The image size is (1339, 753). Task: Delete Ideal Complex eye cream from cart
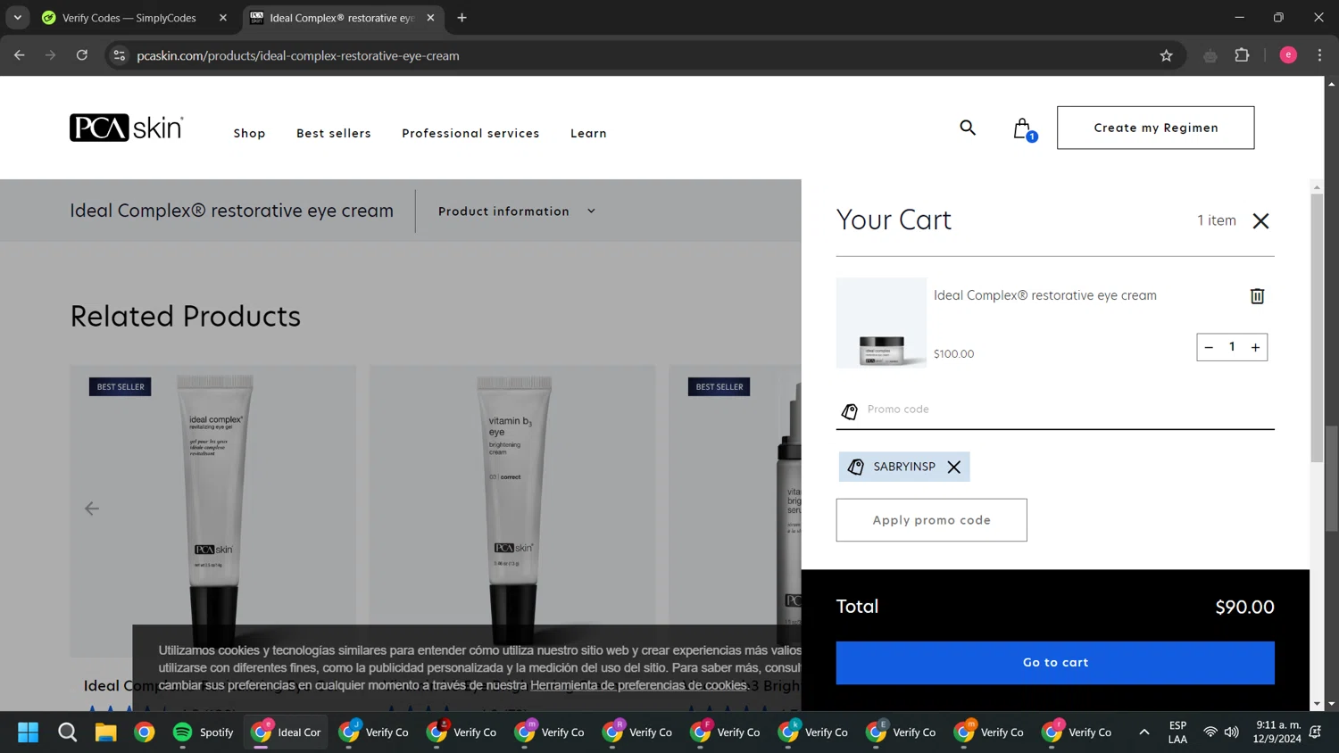[x=1257, y=295]
